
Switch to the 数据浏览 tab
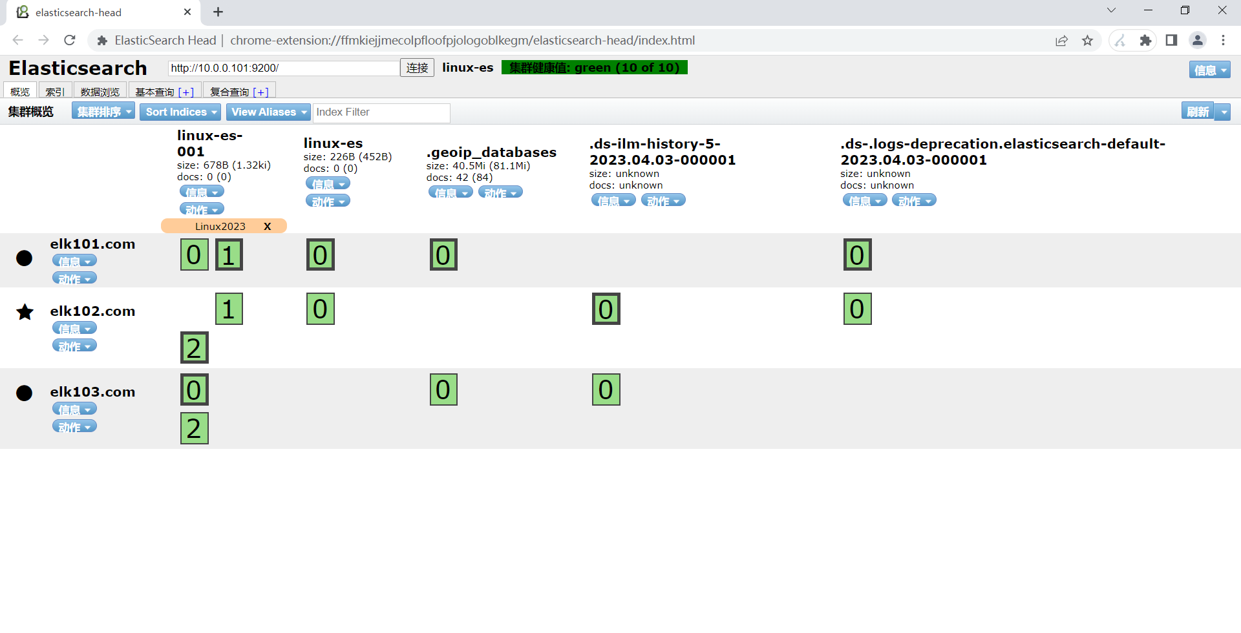pos(100,91)
